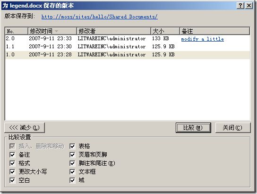Select version 1.0 in the list
The image size is (257, 194).
coord(128,55)
